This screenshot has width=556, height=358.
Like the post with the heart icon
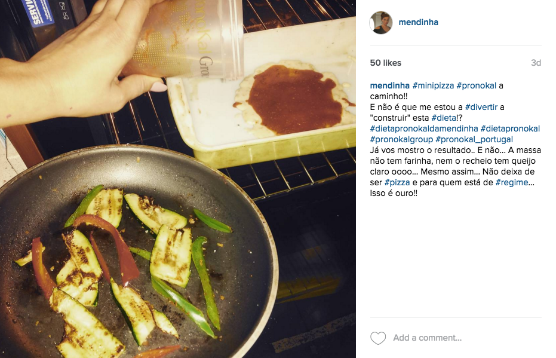(x=378, y=338)
